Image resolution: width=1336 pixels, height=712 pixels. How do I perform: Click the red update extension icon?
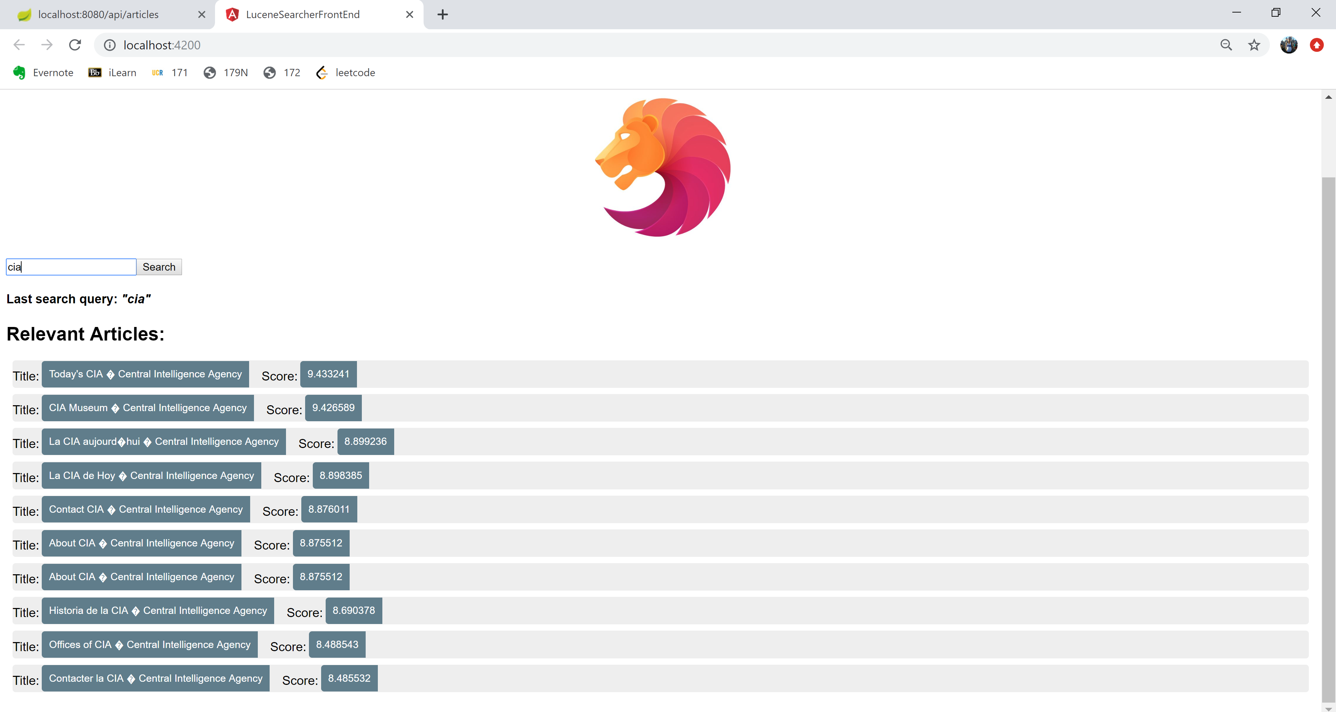coord(1316,45)
